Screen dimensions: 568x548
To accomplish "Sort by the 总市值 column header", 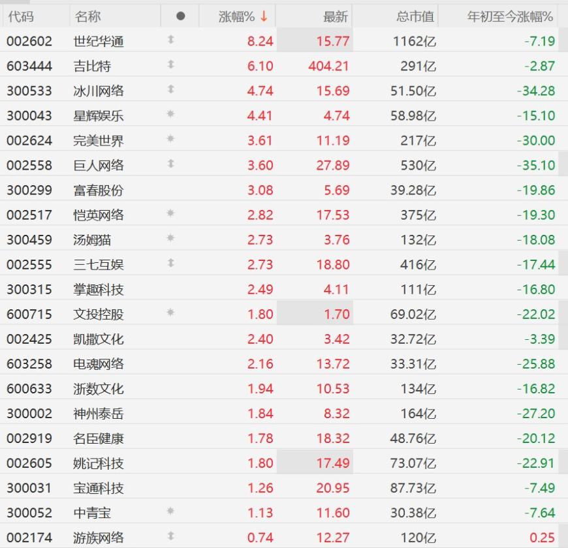I will pyautogui.click(x=415, y=17).
